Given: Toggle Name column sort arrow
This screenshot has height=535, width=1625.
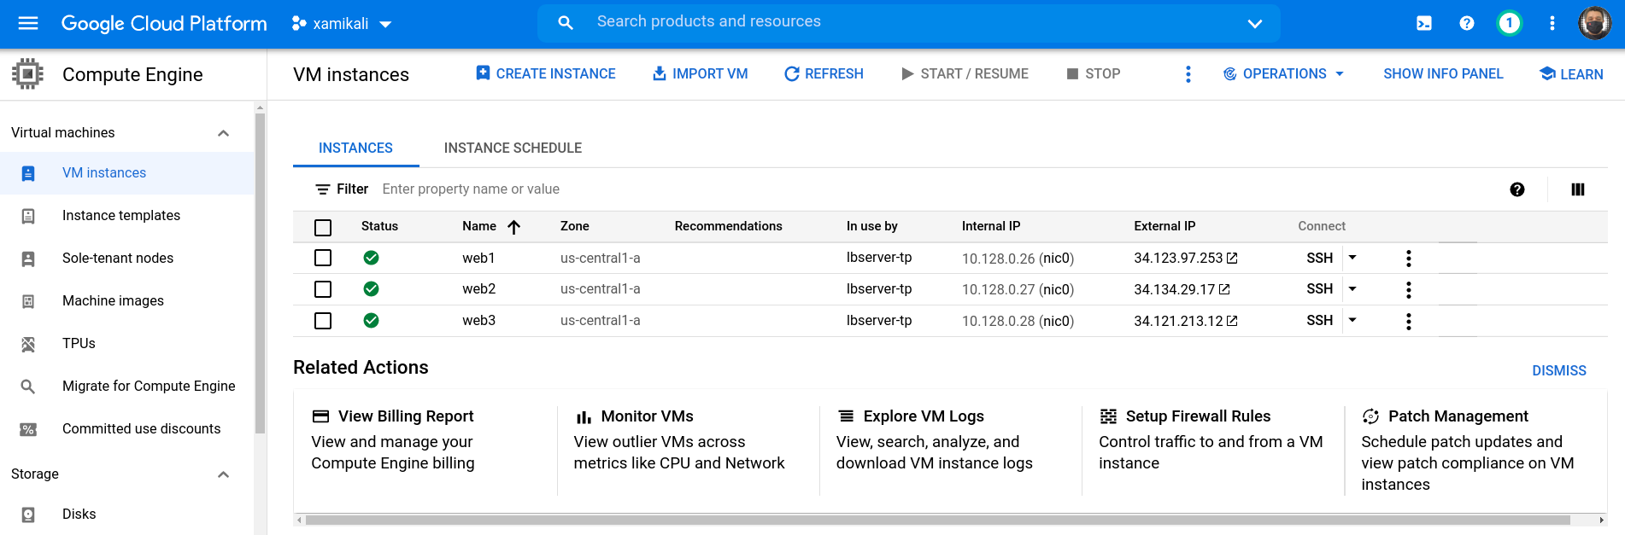Looking at the screenshot, I should [x=513, y=227].
